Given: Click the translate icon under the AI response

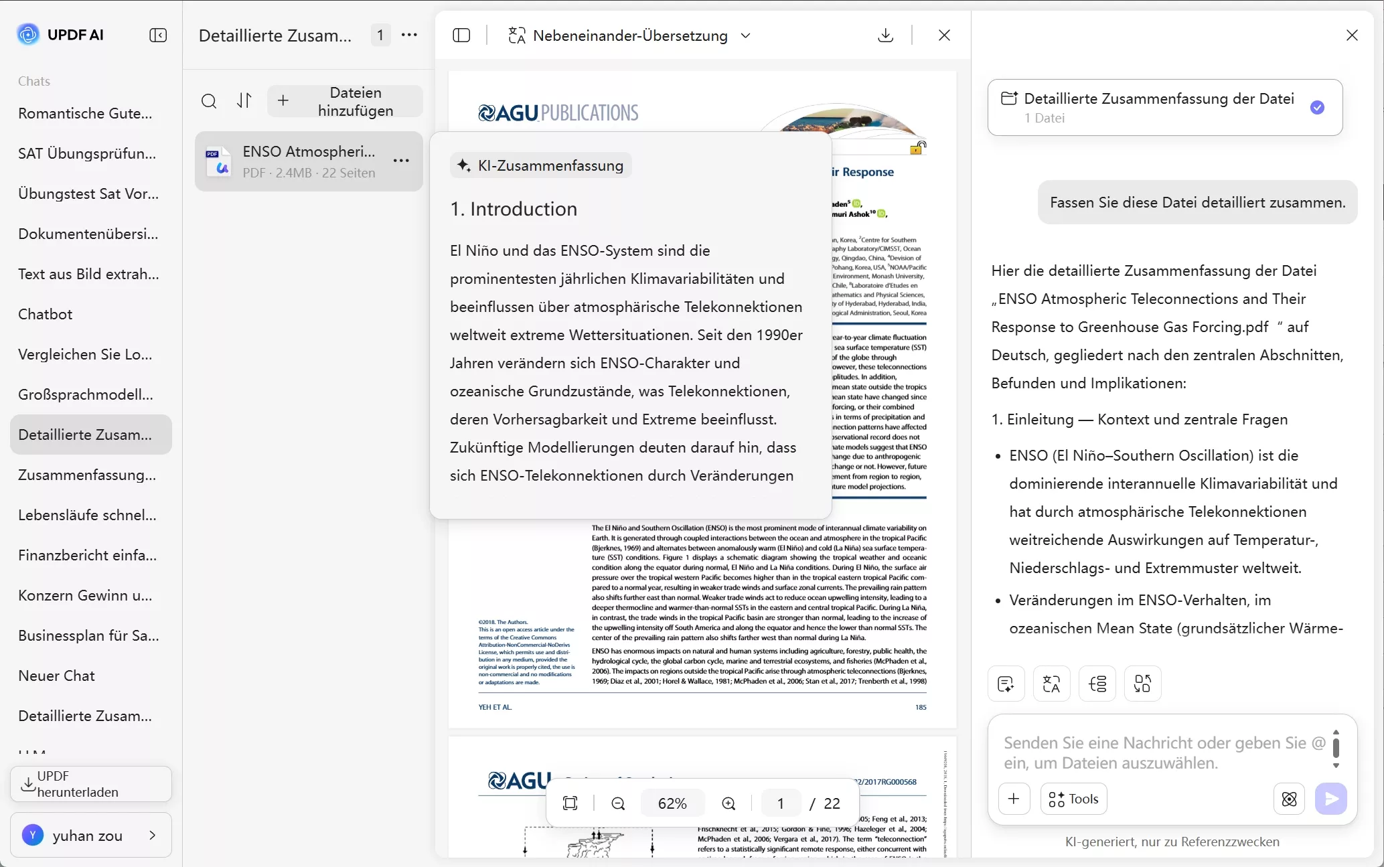Looking at the screenshot, I should click(1051, 684).
